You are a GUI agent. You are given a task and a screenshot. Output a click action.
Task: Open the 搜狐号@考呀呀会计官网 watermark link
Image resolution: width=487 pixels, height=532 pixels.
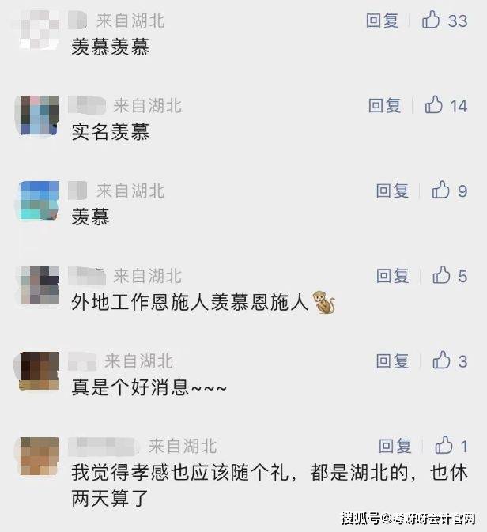click(x=408, y=519)
